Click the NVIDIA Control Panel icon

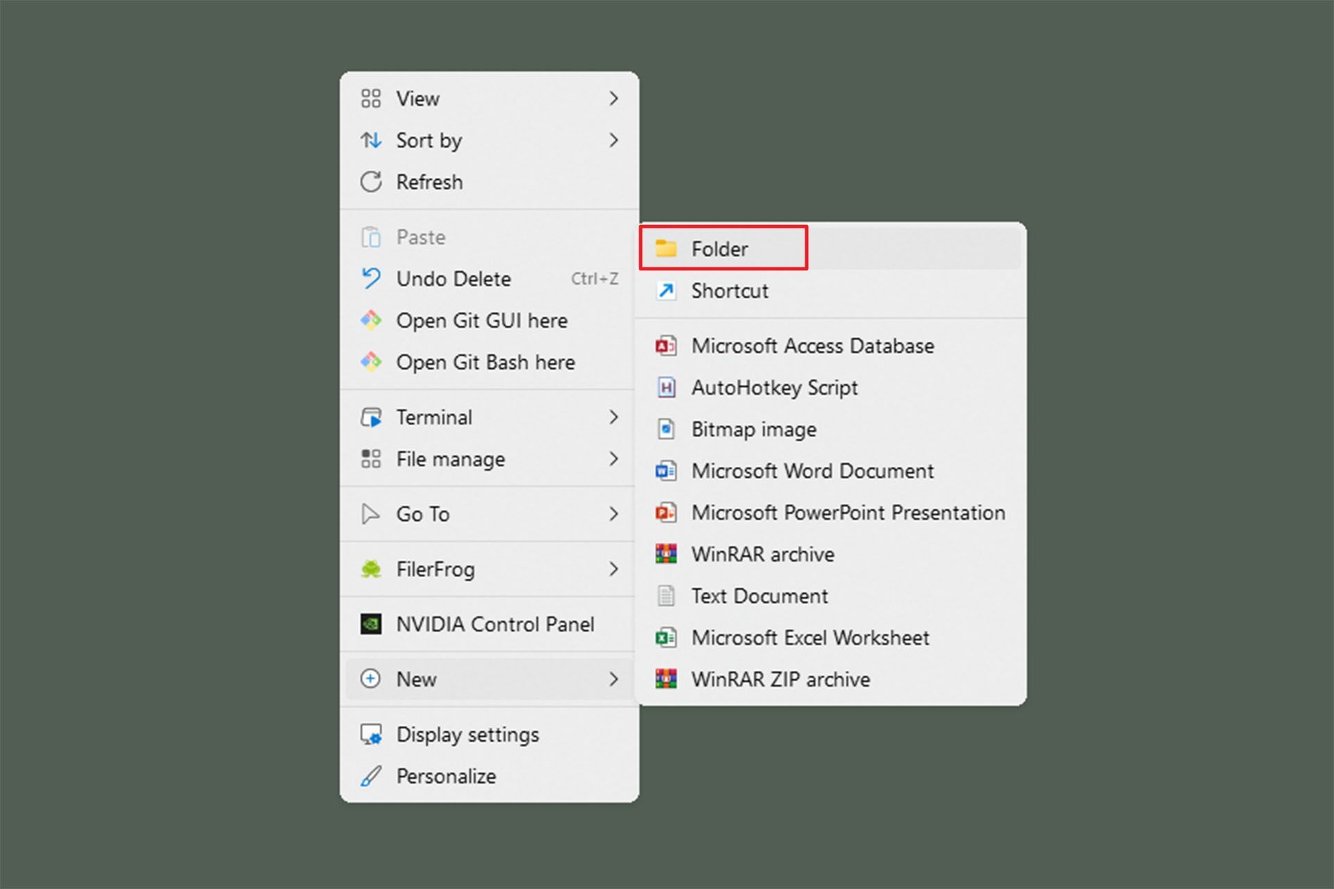pyautogui.click(x=371, y=624)
